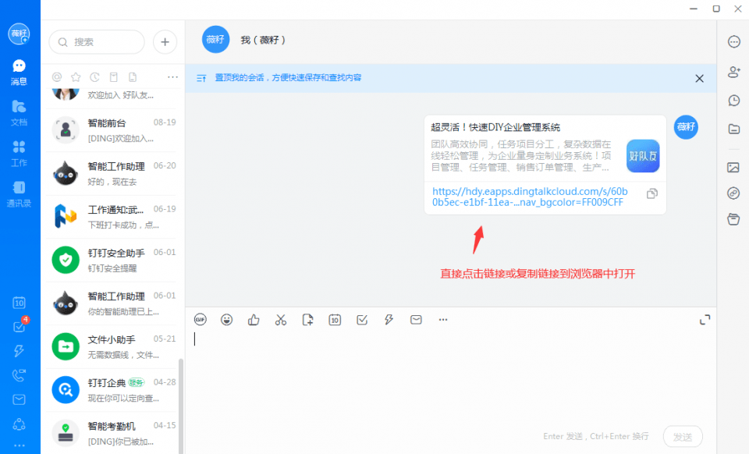Click the 搜索 search field
The height and width of the screenshot is (454, 749).
97,42
